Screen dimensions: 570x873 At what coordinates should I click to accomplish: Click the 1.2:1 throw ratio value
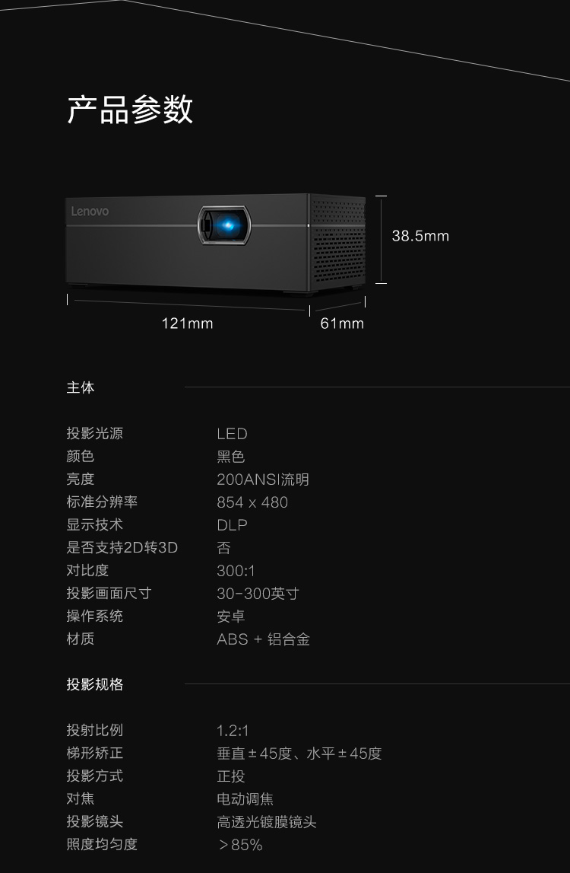[233, 731]
